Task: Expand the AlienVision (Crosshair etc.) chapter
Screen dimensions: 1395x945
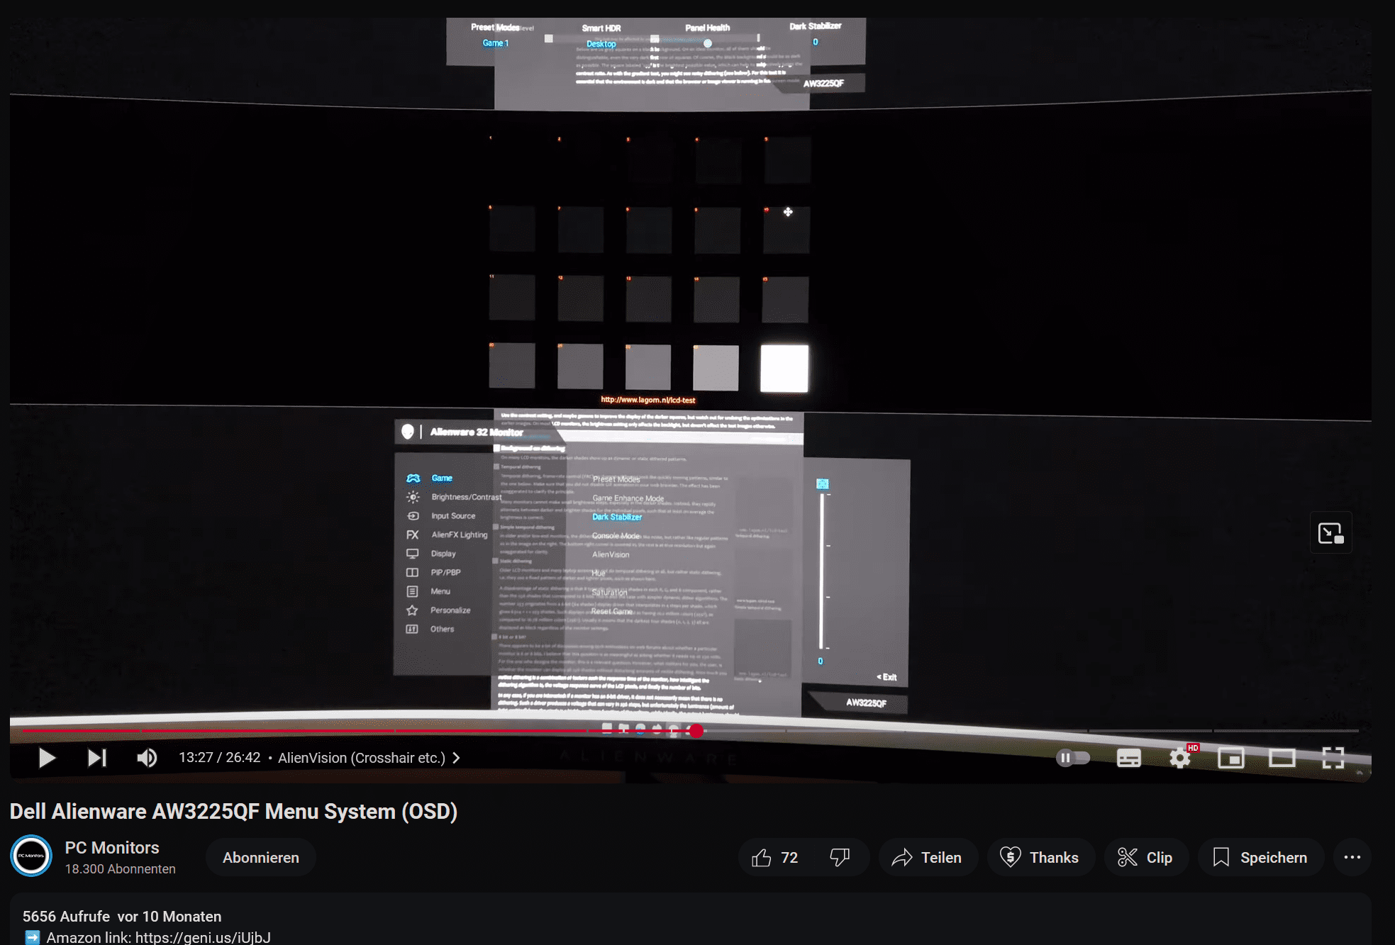Action: (369, 758)
